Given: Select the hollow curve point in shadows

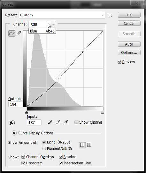Looking at the screenshot, I should pyautogui.click(x=48, y=90).
